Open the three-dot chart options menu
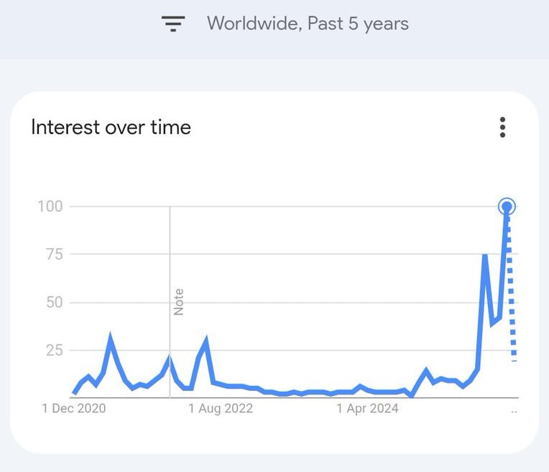 [502, 128]
